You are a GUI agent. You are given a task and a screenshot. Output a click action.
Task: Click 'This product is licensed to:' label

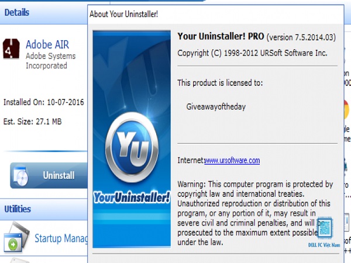(x=220, y=83)
